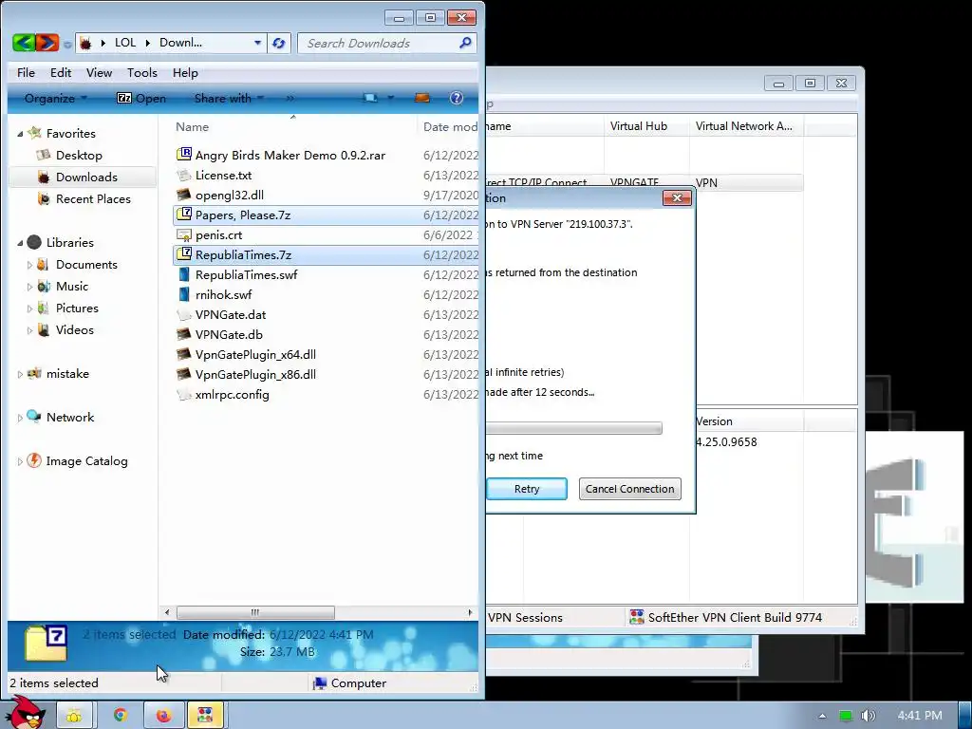Expand the Network tree node

pyautogui.click(x=20, y=418)
